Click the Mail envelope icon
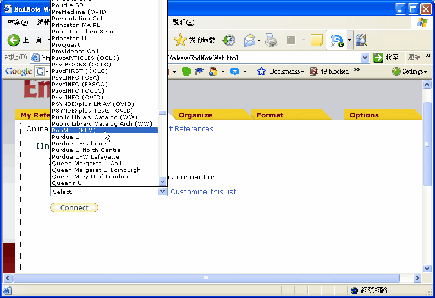435x298 pixels. pos(249,40)
